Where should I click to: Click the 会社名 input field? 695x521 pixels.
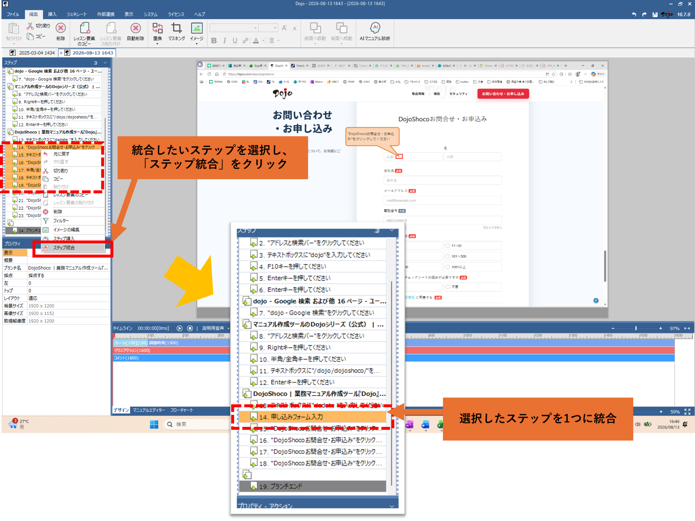[443, 180]
